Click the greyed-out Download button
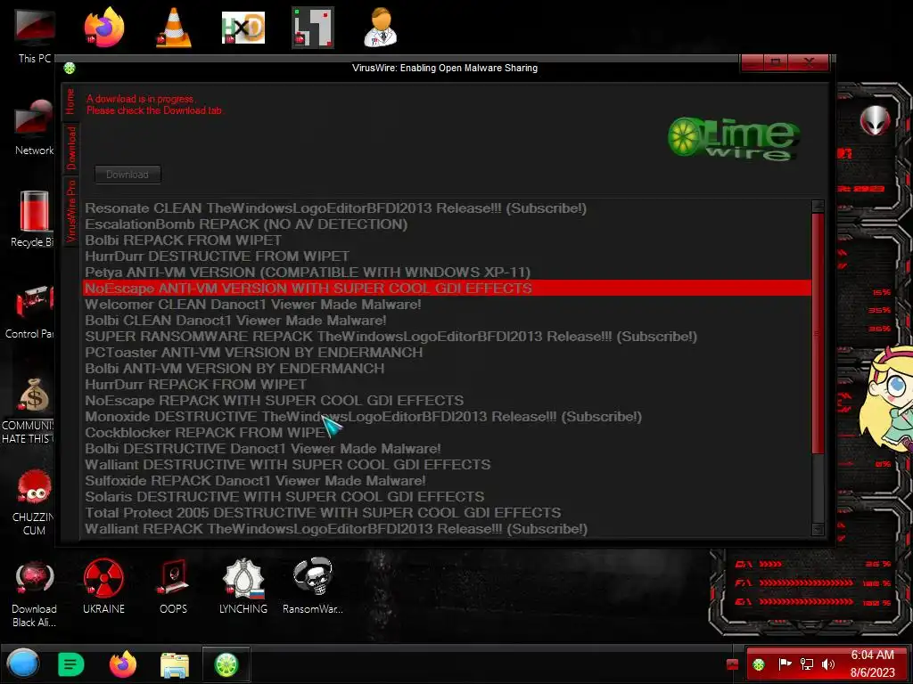 click(127, 175)
